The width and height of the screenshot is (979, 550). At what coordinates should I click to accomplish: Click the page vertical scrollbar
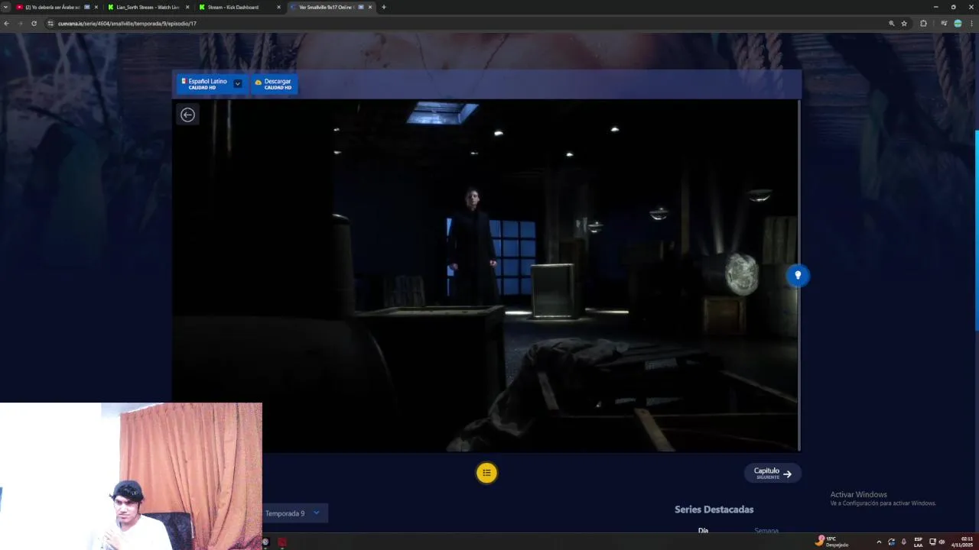(x=977, y=230)
